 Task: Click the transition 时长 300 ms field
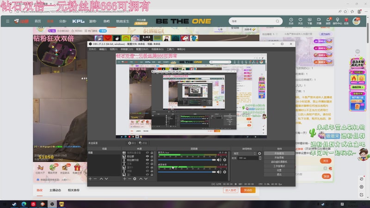point(248,158)
